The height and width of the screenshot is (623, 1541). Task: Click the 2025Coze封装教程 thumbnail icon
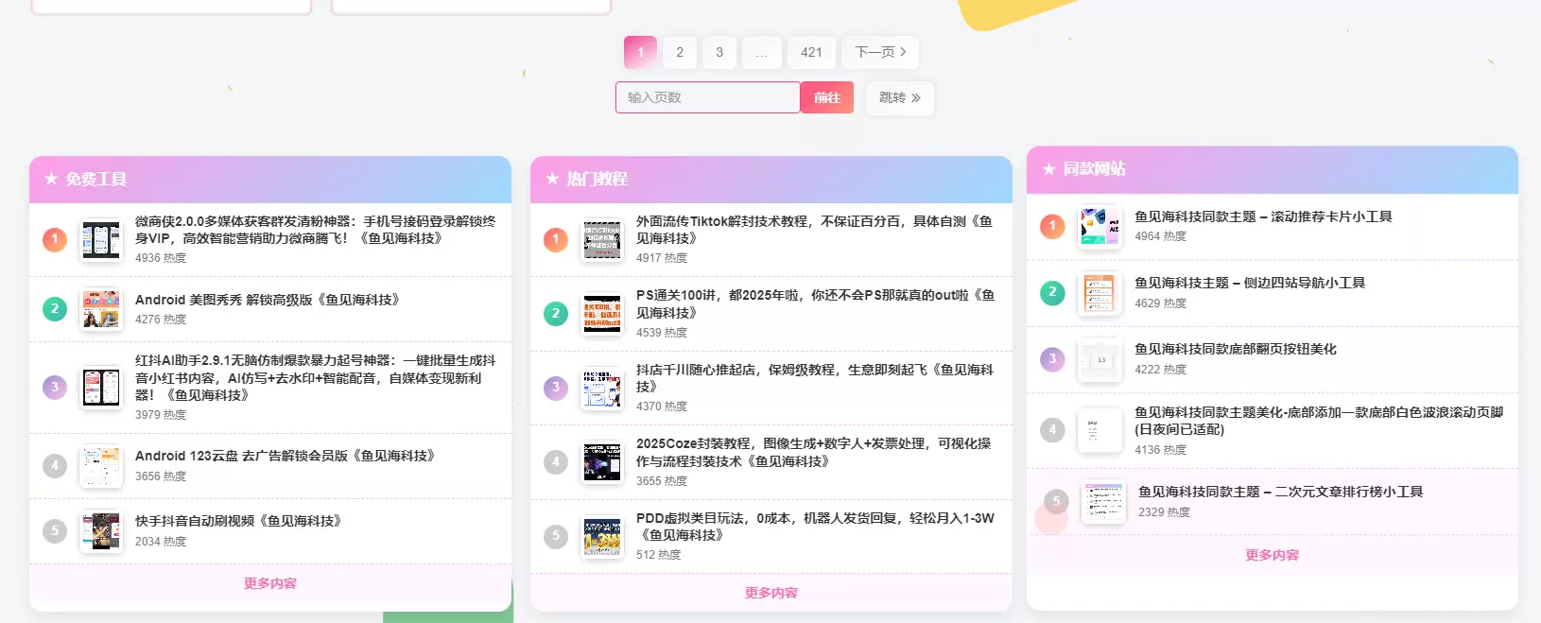(x=602, y=462)
